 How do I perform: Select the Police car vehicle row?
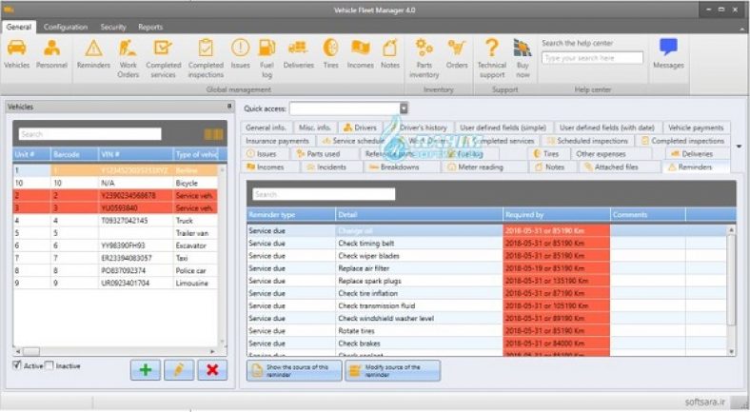click(x=115, y=270)
